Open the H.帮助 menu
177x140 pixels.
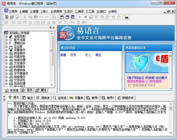click(x=113, y=11)
